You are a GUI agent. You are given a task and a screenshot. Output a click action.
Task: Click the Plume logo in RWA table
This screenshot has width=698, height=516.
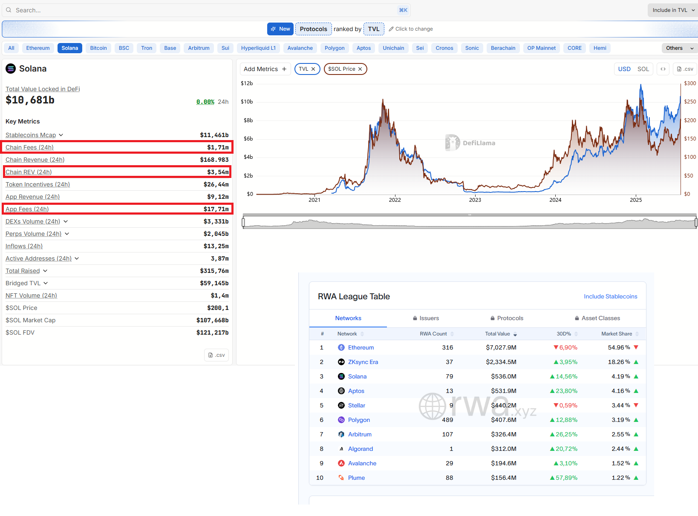pyautogui.click(x=341, y=478)
